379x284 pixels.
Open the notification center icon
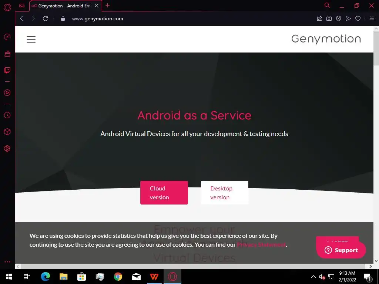point(367,277)
